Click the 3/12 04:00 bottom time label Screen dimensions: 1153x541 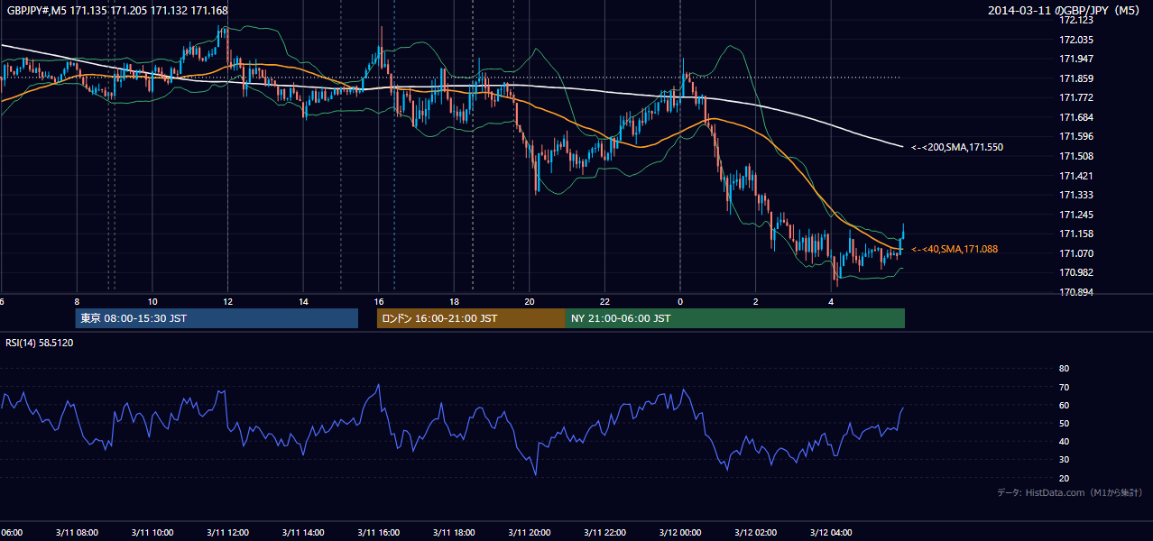pos(831,532)
